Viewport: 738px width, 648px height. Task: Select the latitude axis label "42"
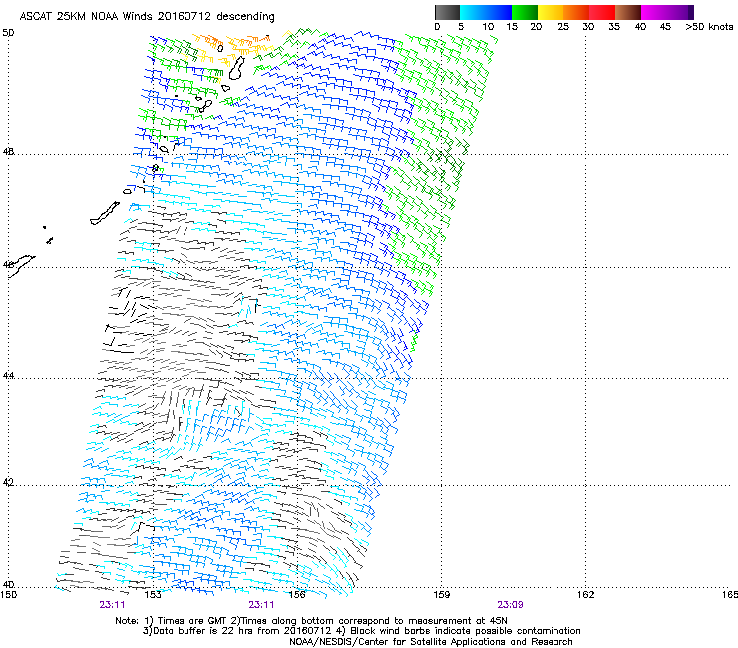pos(8,482)
